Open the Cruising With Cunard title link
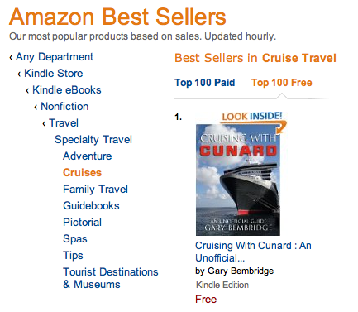Image resolution: width=358 pixels, height=312 pixels. click(253, 252)
